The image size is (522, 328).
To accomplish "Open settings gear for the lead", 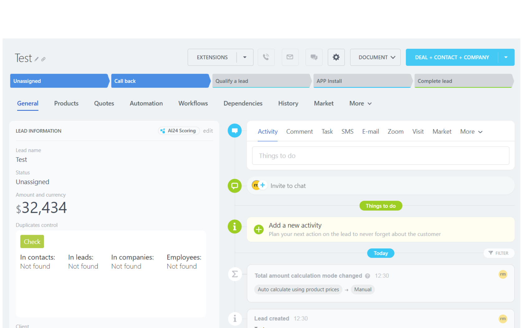I will pyautogui.click(x=336, y=57).
